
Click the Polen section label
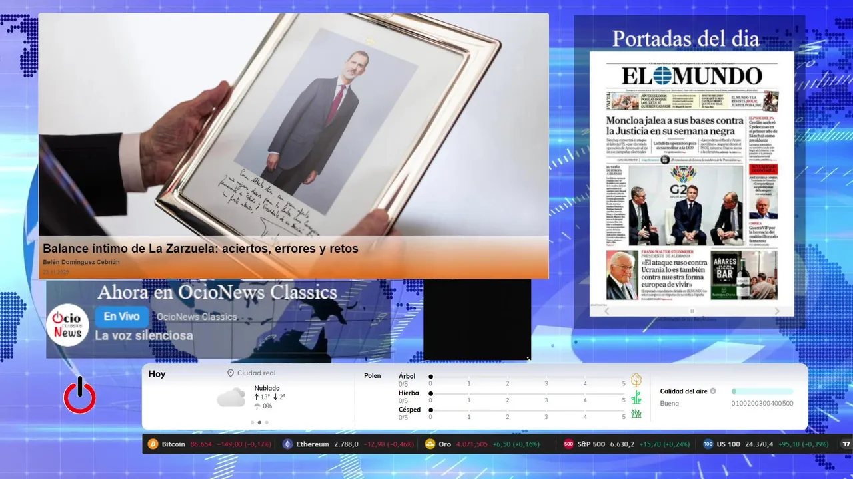click(373, 376)
